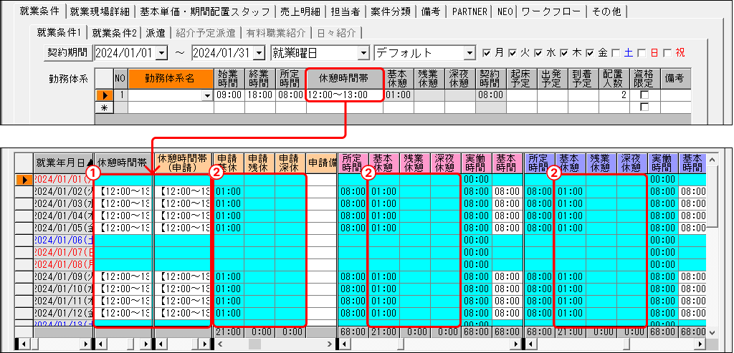Select the 2024/01/09 date row
The image size is (734, 353).
[x=63, y=276]
